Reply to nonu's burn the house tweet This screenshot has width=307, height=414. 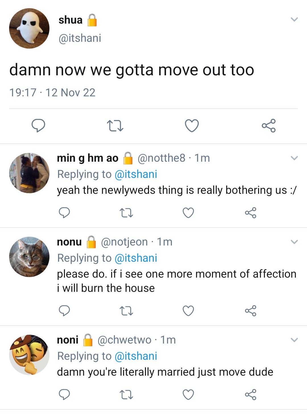[64, 311]
